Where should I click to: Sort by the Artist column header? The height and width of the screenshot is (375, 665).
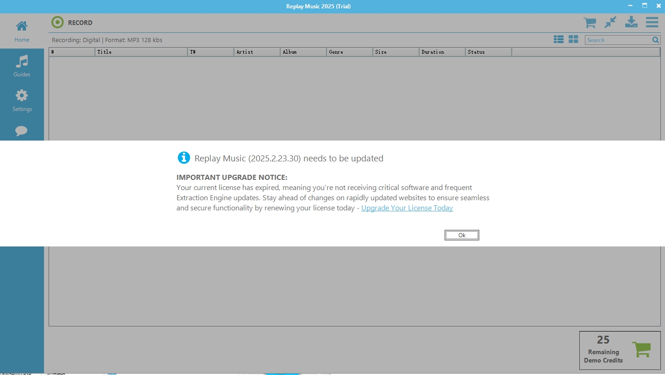pos(257,52)
